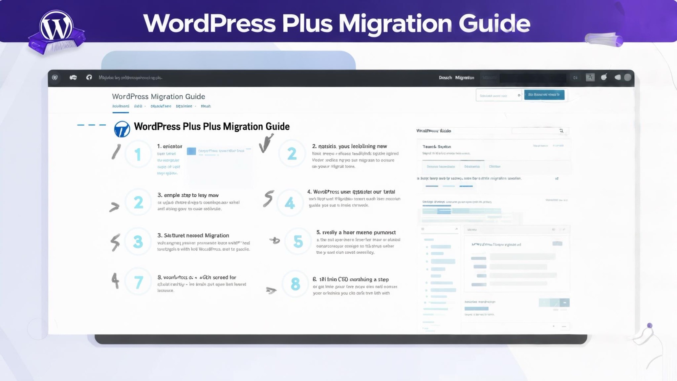The height and width of the screenshot is (381, 677).
Task: Open the dropdown left of the blue button
Action: [x=498, y=96]
